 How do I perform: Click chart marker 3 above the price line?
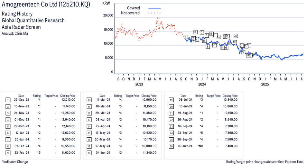(195, 32)
